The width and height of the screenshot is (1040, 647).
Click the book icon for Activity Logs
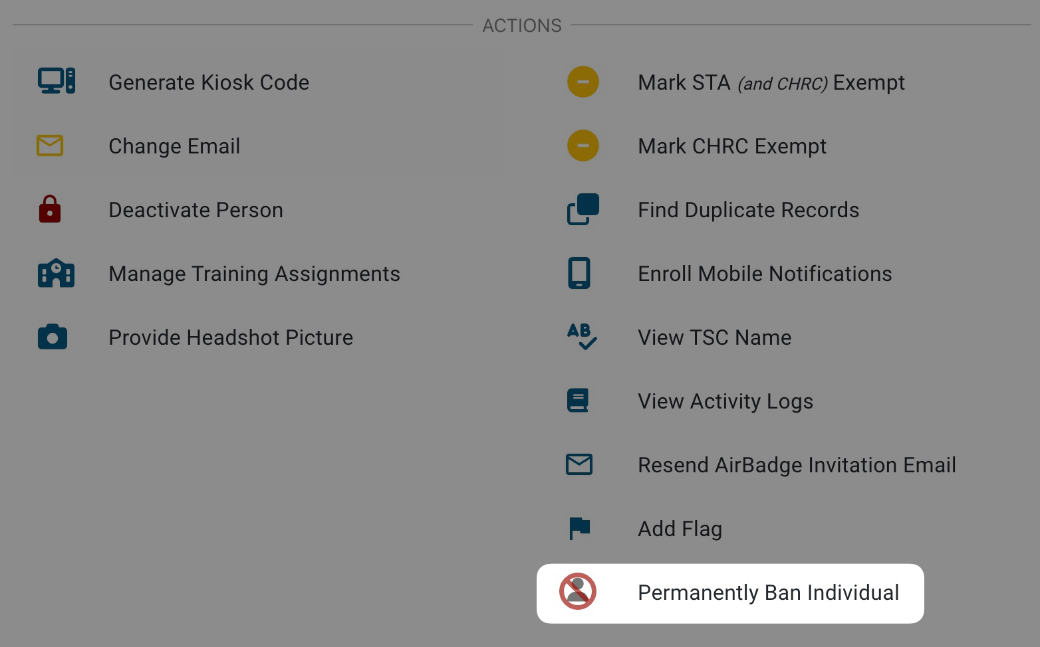pos(578,401)
